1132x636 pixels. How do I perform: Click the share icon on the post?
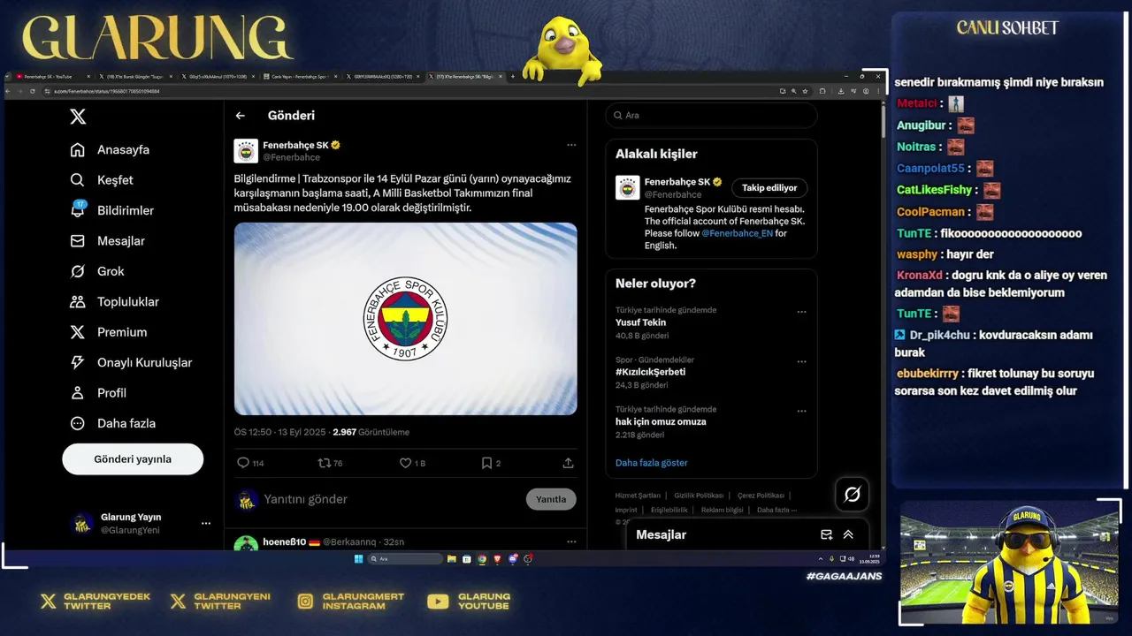568,463
